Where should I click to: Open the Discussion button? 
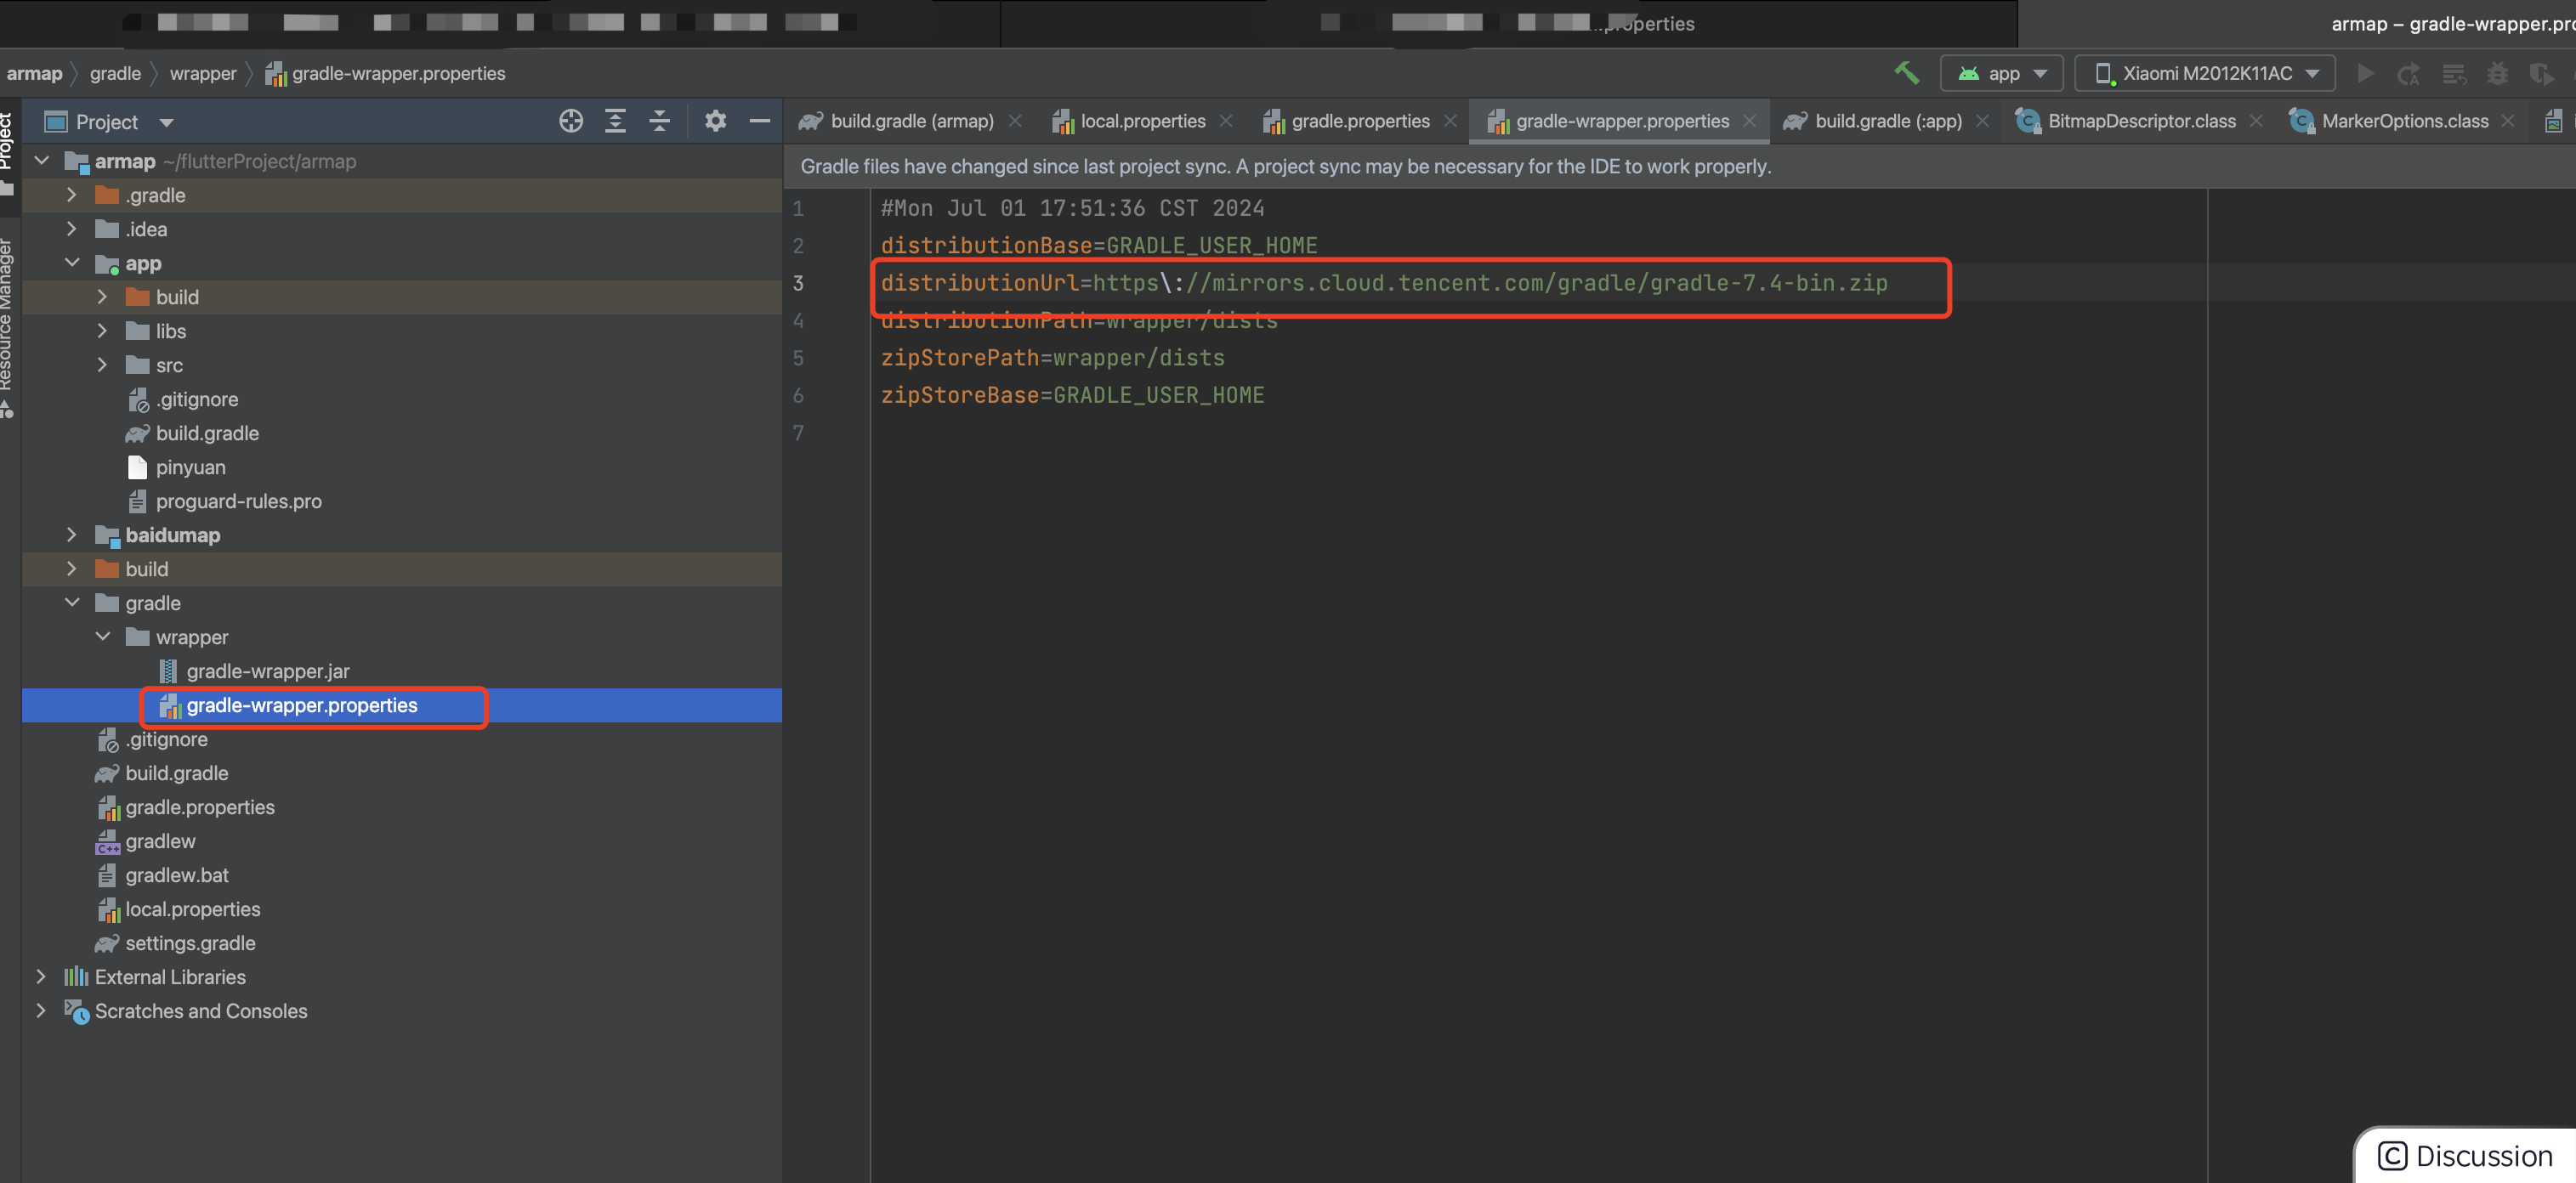point(2466,1155)
